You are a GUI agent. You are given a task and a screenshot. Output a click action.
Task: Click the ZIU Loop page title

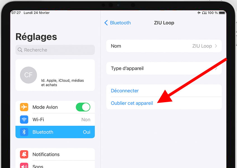pos(164,23)
